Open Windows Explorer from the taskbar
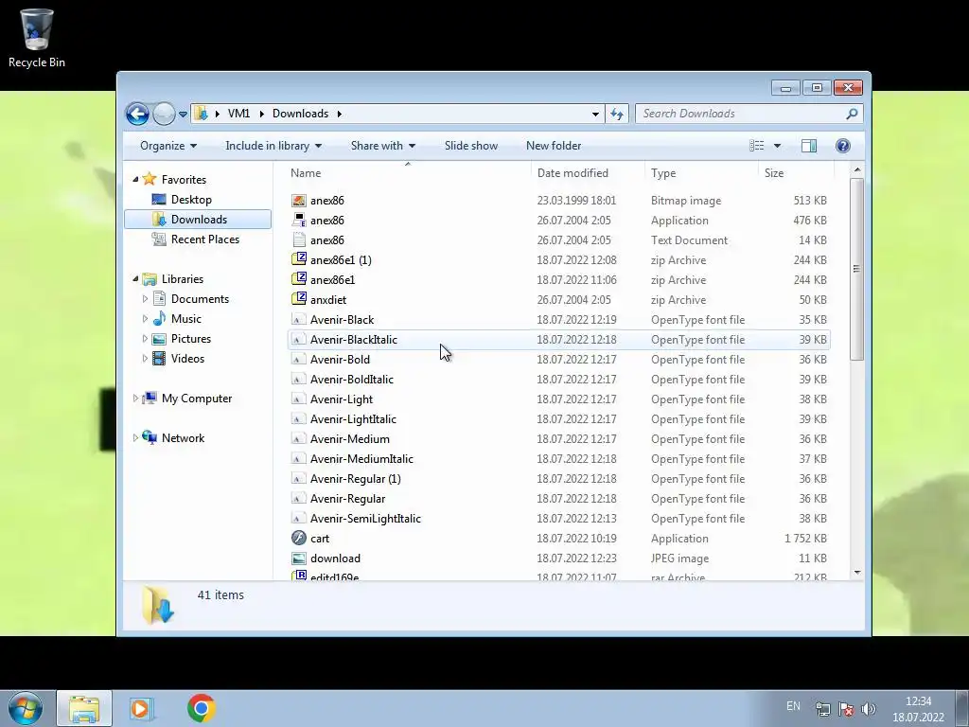Screen dimensions: 969x727 84,708
